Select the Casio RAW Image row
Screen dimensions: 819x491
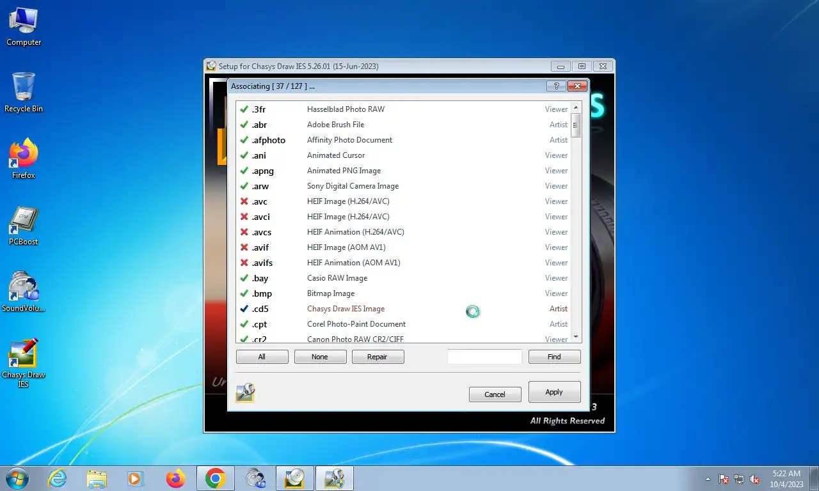[x=403, y=278]
